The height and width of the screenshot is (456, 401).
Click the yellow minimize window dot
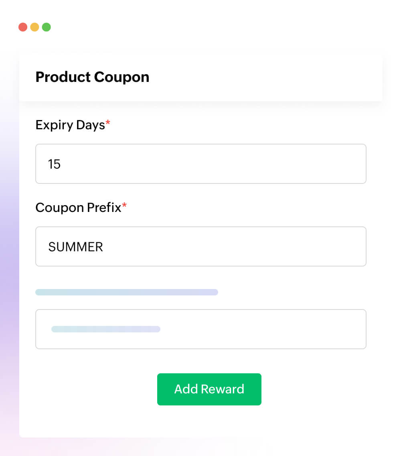(34, 27)
